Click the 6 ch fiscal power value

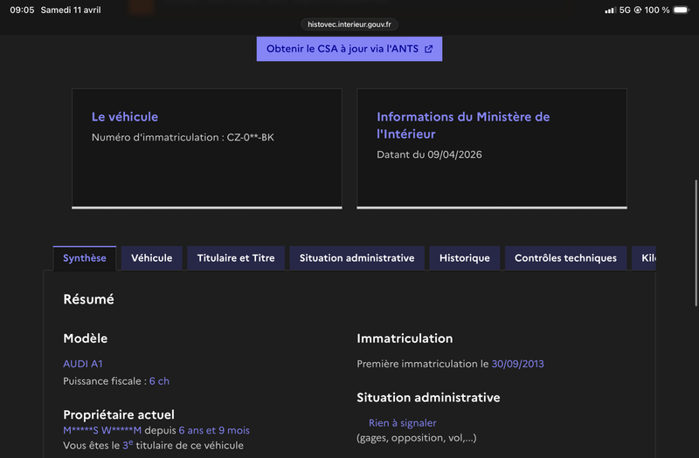[159, 381]
